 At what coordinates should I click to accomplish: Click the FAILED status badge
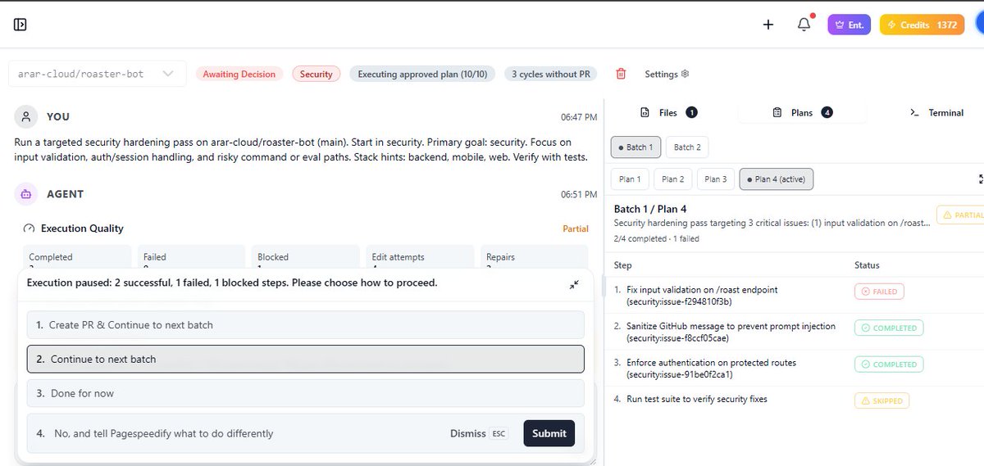coord(878,292)
